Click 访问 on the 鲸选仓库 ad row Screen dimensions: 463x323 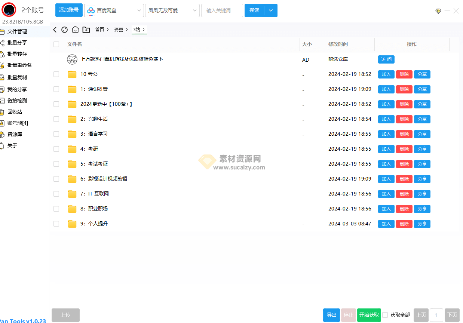click(x=386, y=59)
